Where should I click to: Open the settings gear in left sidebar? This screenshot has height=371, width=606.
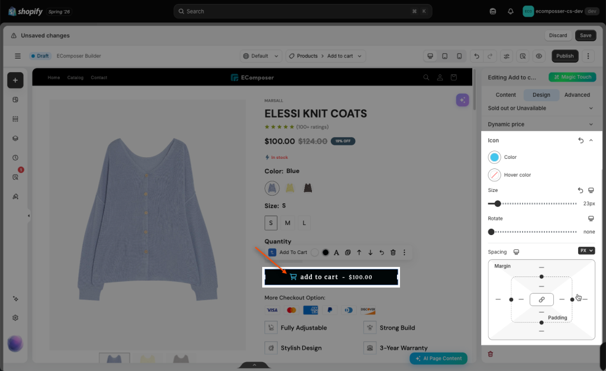(x=15, y=318)
